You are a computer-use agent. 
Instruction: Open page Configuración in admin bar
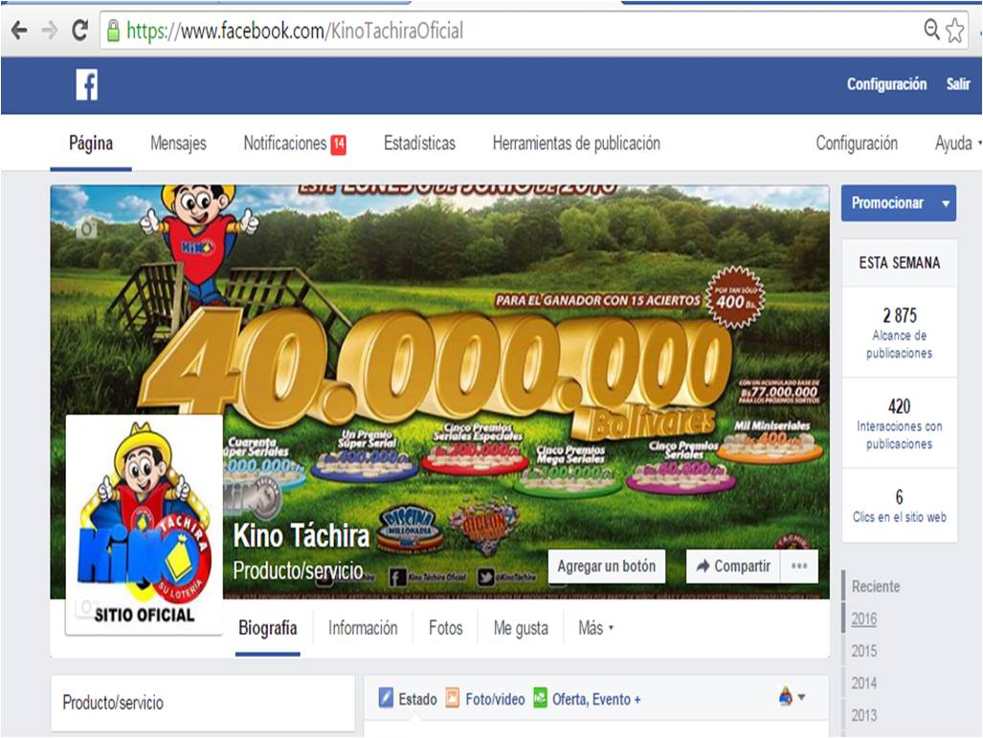pyautogui.click(x=857, y=143)
